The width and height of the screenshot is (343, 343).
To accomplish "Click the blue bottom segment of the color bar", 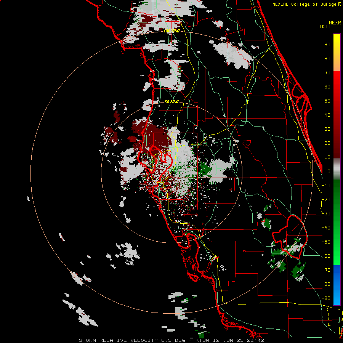I will [x=337, y=285].
